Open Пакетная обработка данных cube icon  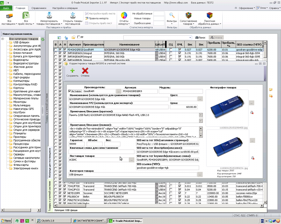click(x=209, y=15)
